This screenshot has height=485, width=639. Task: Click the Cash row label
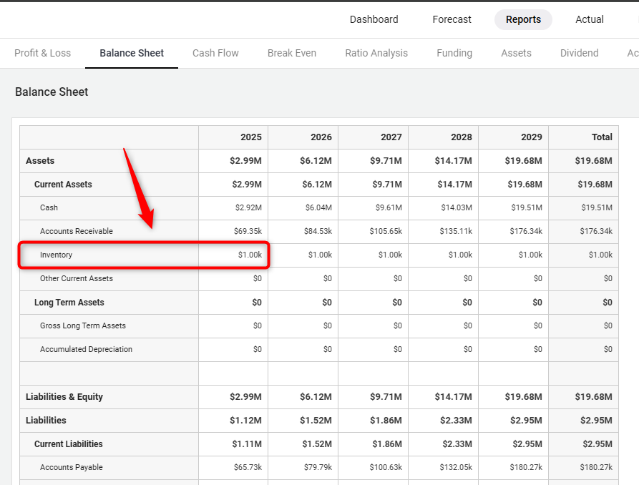tap(49, 208)
